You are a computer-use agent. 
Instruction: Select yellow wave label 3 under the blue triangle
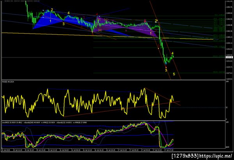tap(64, 24)
